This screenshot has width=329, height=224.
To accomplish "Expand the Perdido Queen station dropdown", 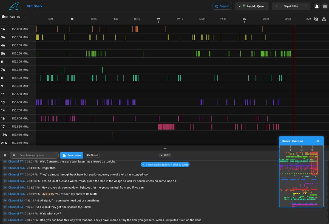I will (x=252, y=6).
